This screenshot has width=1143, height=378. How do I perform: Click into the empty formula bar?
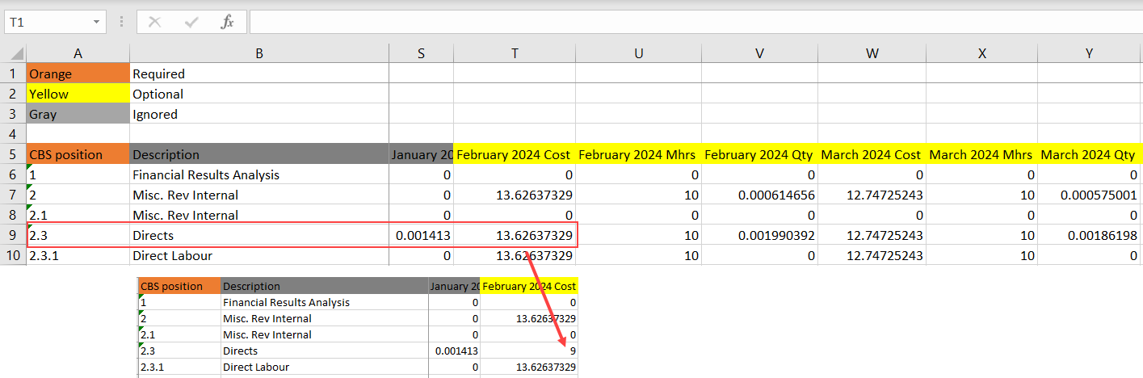(695, 23)
